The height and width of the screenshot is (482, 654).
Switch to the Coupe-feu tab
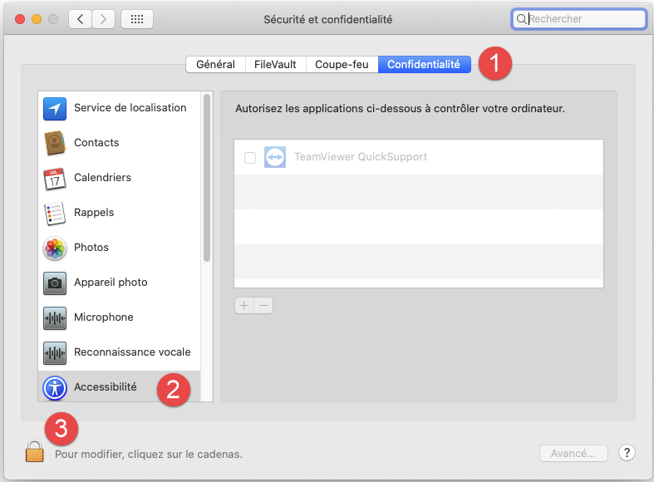tap(342, 65)
